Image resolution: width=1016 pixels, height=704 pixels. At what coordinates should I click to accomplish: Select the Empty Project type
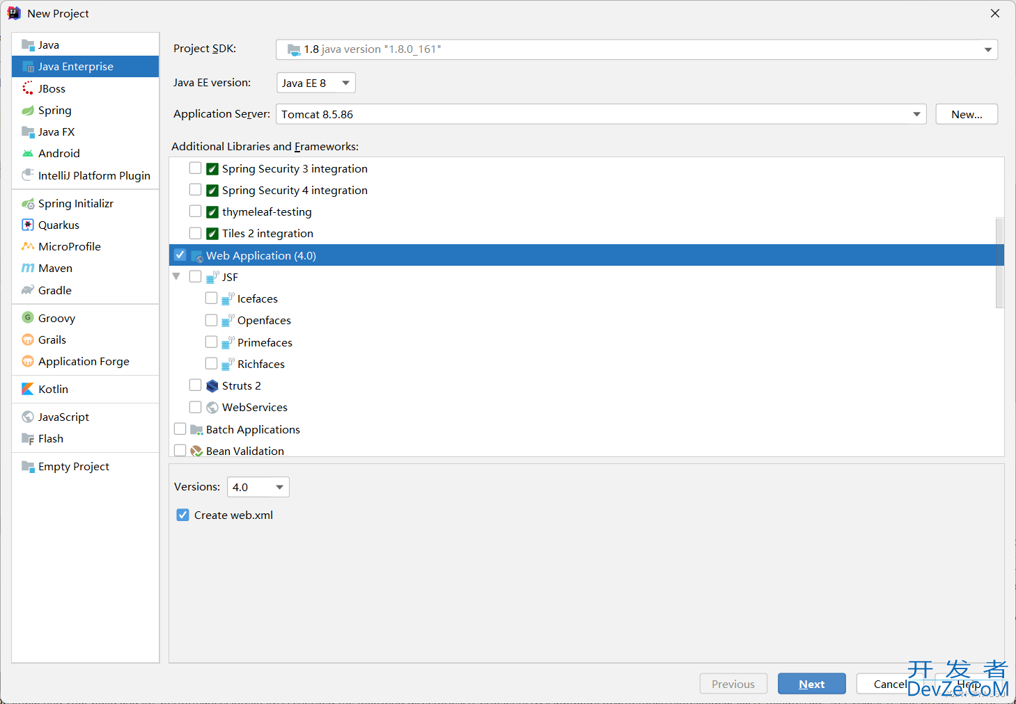pyautogui.click(x=86, y=467)
